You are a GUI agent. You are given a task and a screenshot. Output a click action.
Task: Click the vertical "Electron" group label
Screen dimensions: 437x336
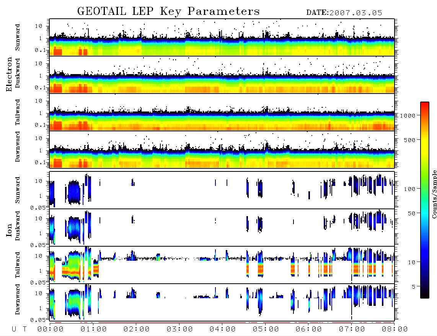click(9, 74)
